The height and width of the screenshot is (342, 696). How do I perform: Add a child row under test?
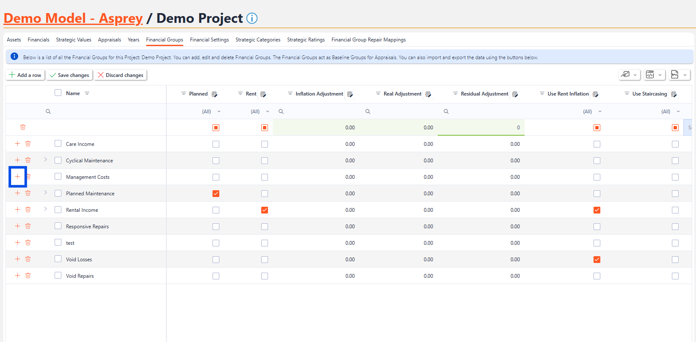18,243
